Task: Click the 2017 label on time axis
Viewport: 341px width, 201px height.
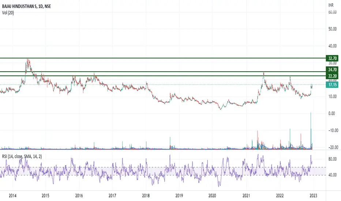Action: point(112,196)
